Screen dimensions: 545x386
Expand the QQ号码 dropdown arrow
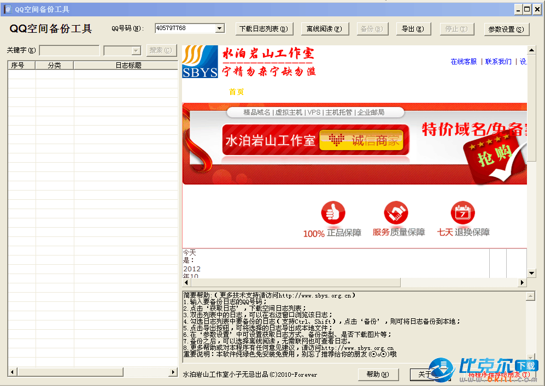[220, 28]
